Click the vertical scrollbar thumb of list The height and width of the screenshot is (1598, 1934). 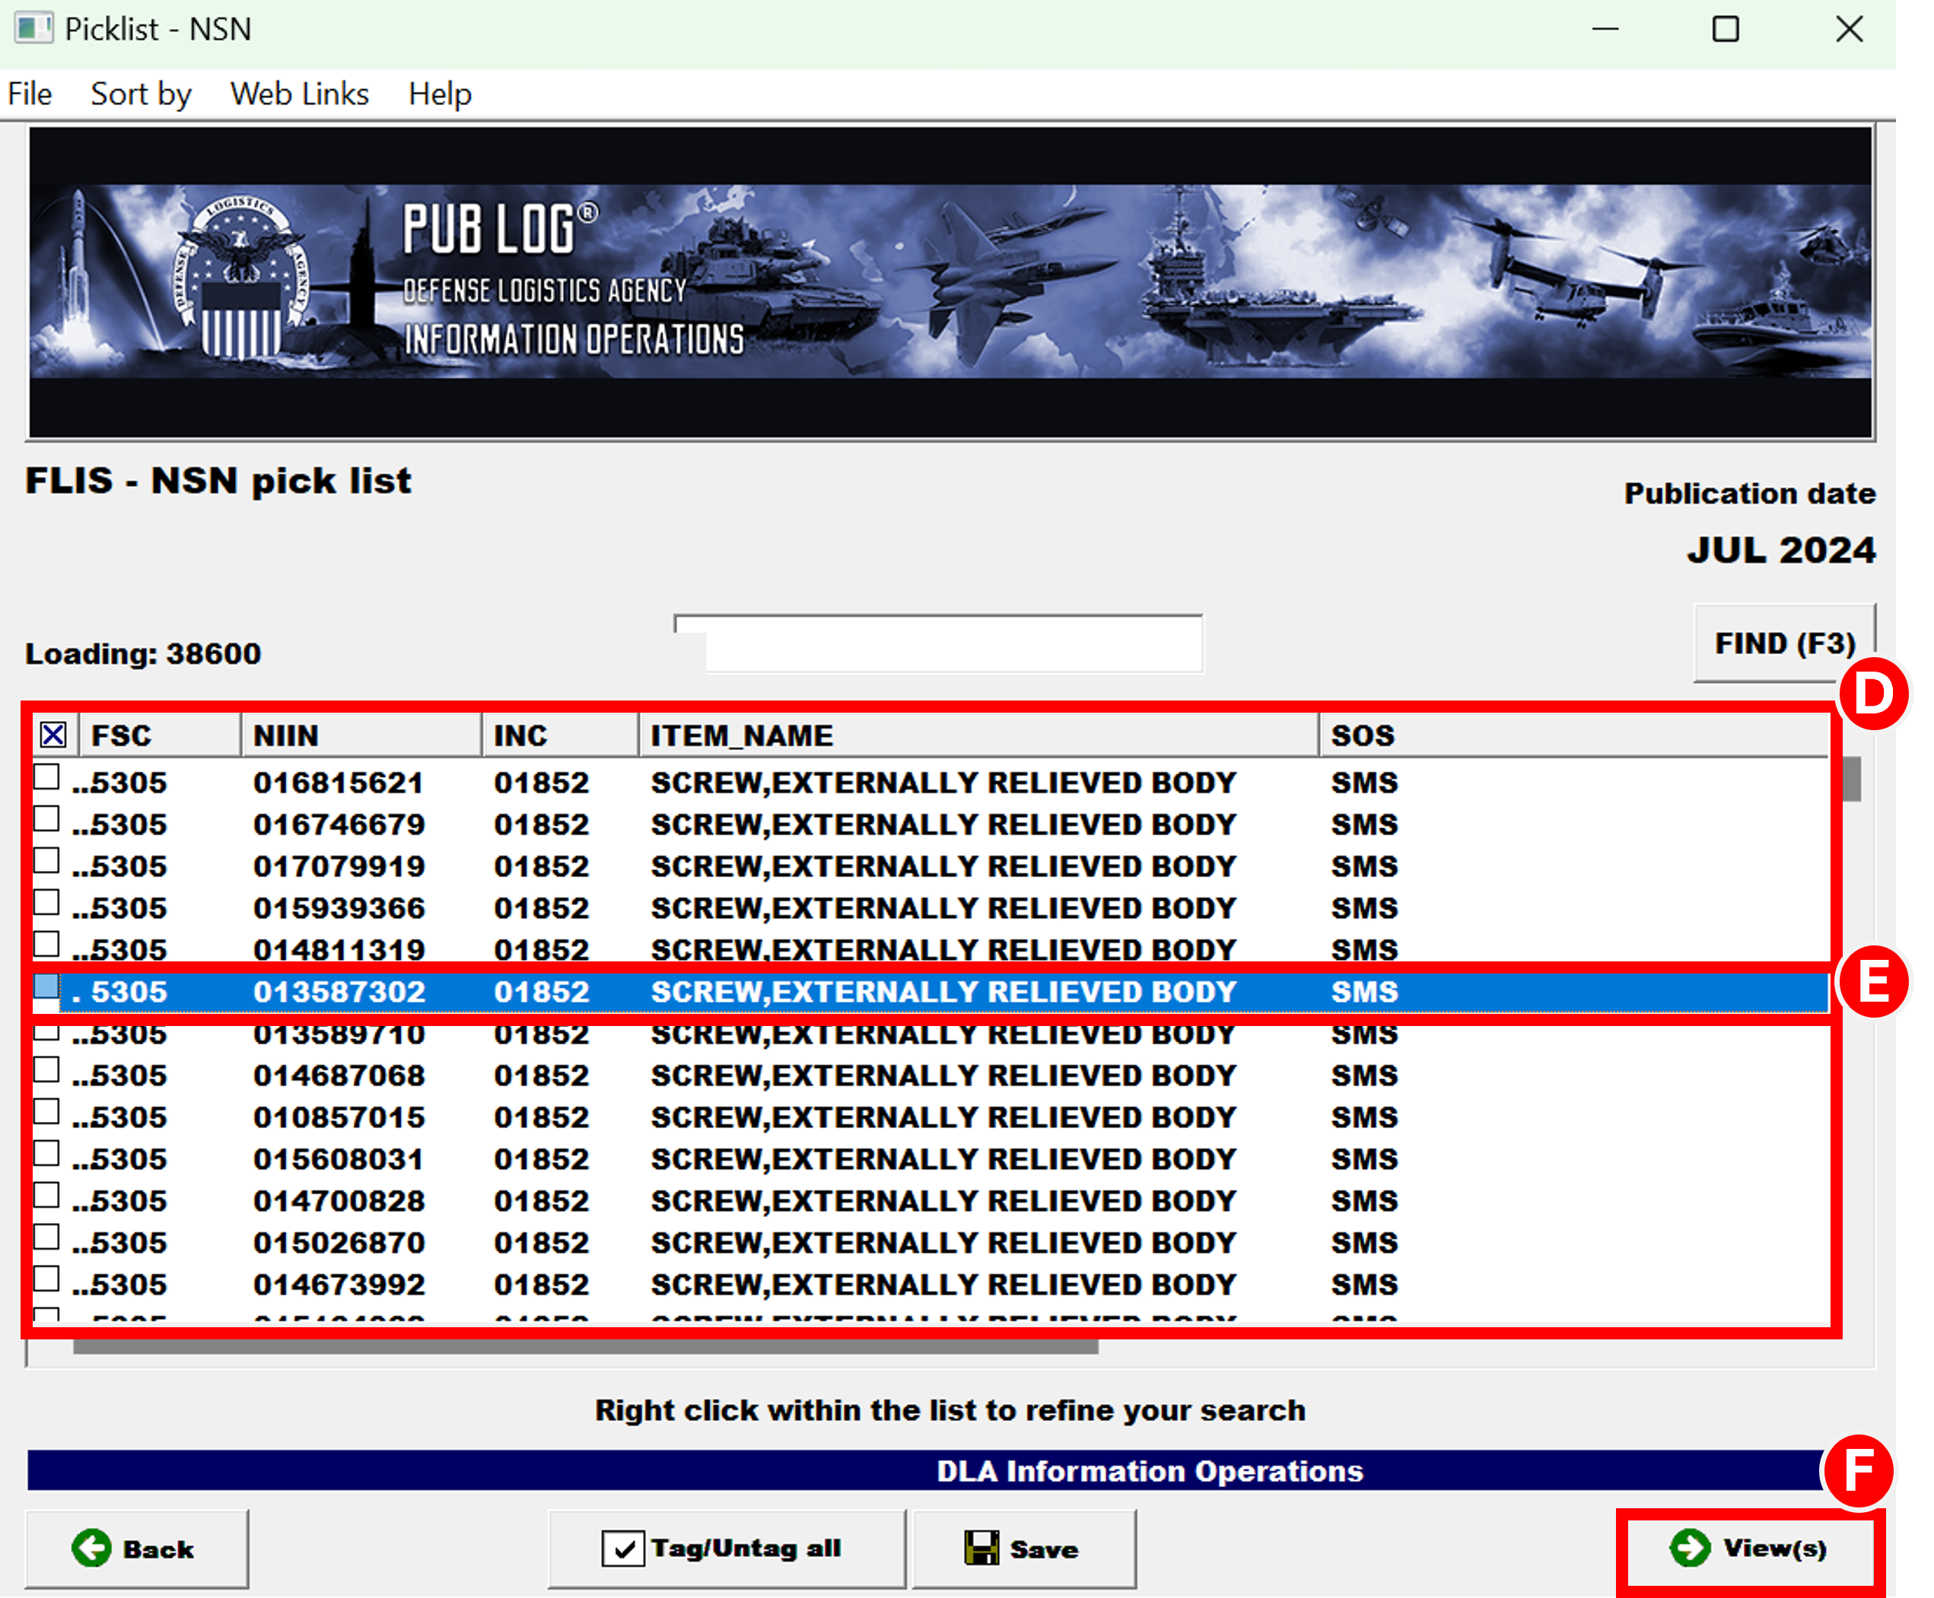(1851, 779)
